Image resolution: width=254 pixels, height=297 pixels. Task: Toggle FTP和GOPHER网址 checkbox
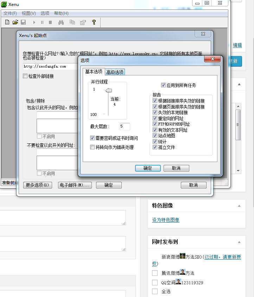(x=155, y=124)
